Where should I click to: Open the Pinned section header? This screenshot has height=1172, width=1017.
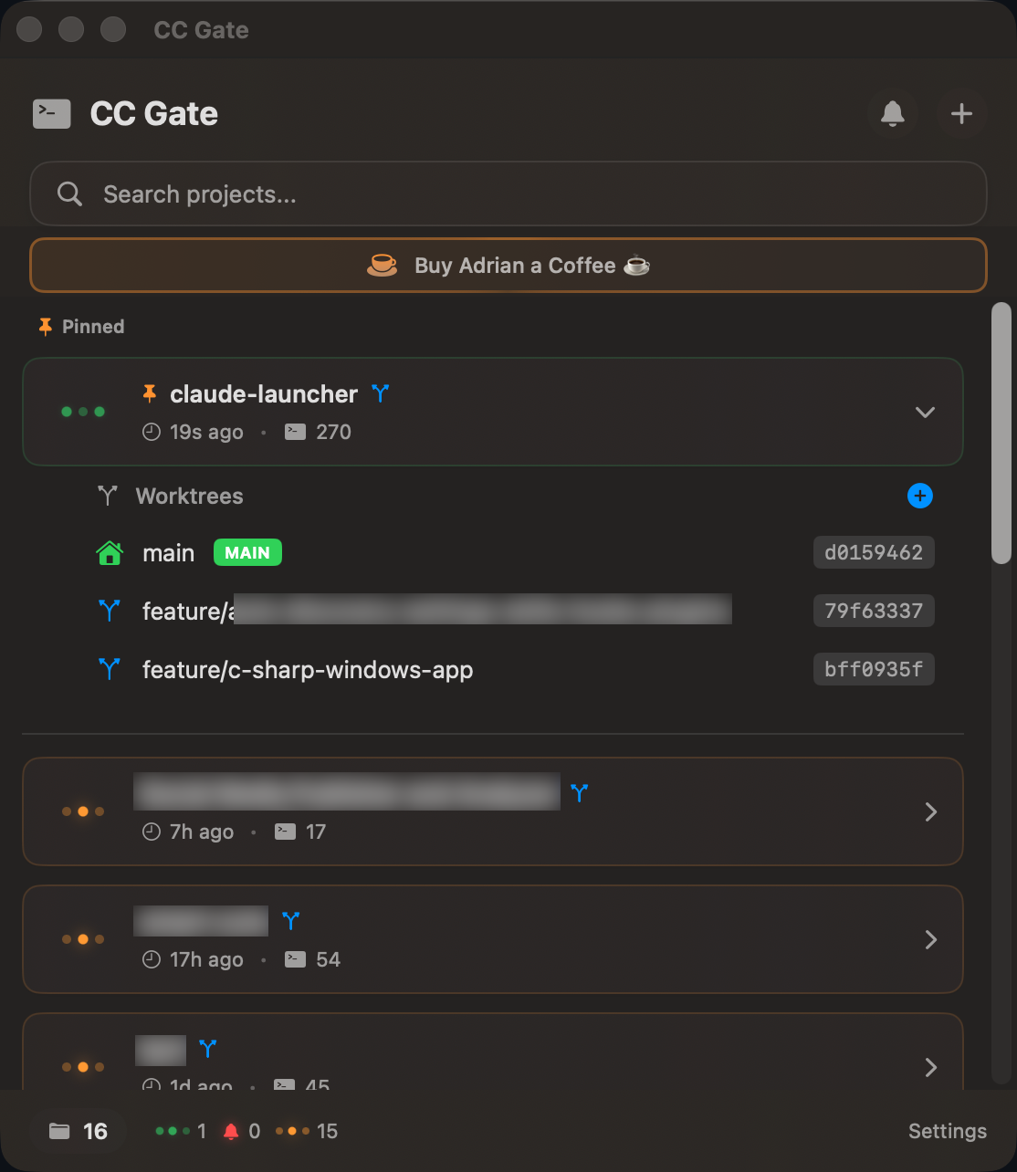[80, 326]
